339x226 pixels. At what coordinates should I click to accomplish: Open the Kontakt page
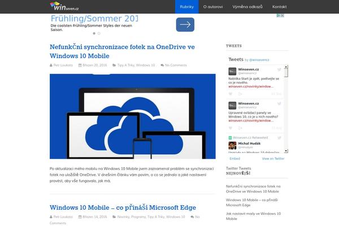click(x=279, y=7)
